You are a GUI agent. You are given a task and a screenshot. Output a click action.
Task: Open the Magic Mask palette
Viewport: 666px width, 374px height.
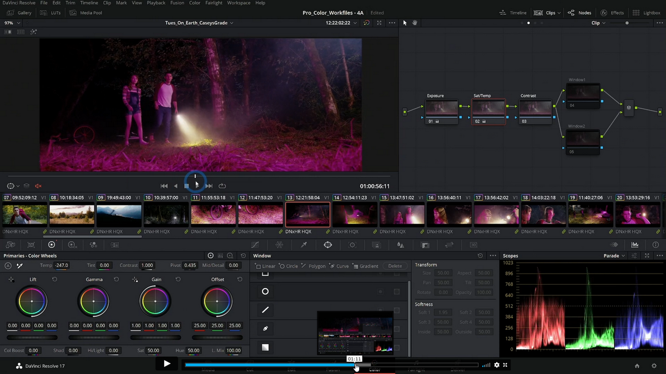376,244
